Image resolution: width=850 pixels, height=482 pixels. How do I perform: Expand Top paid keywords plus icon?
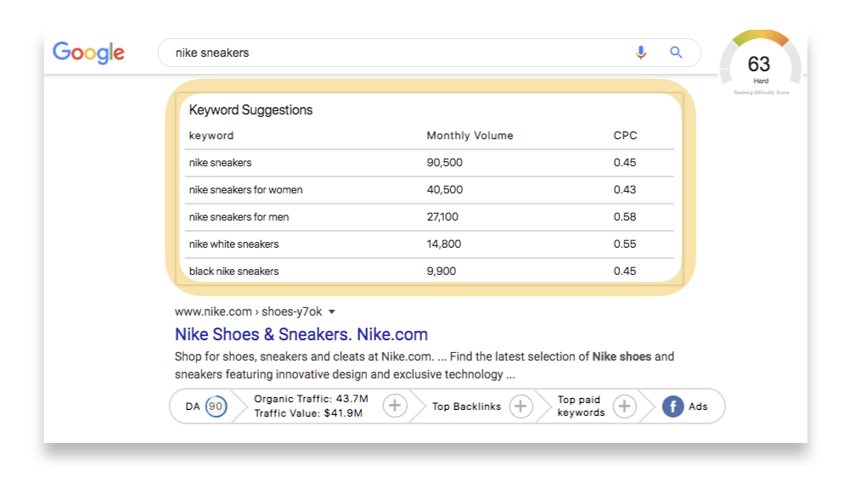coord(624,406)
